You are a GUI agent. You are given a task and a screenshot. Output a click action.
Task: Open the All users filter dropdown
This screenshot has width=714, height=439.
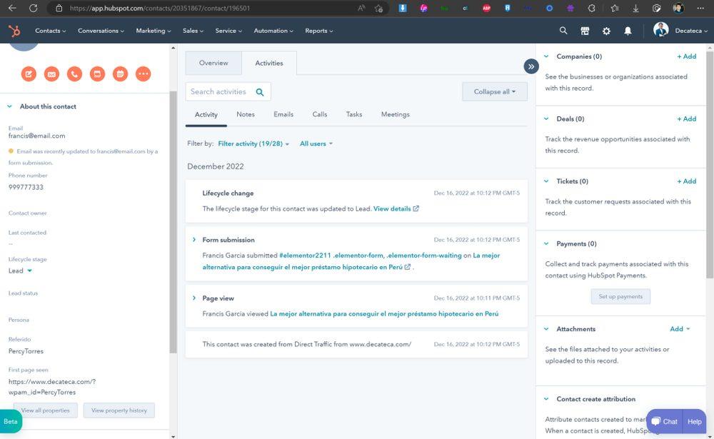[316, 143]
